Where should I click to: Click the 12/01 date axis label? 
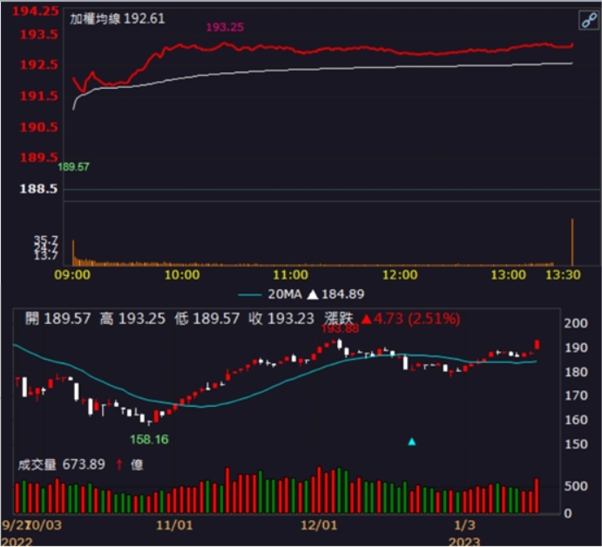[319, 525]
